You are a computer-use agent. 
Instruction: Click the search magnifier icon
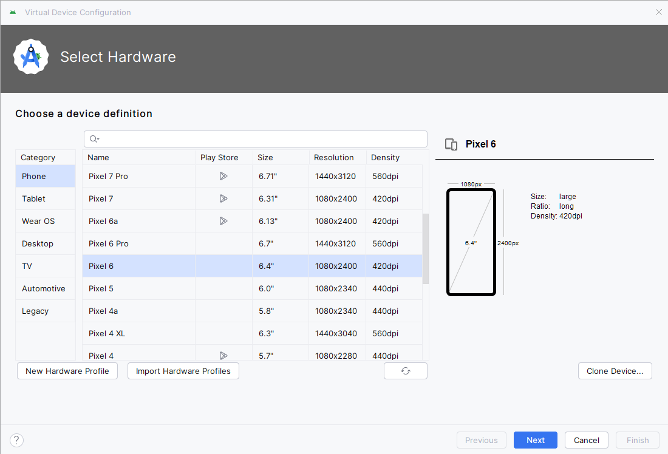[x=94, y=139]
